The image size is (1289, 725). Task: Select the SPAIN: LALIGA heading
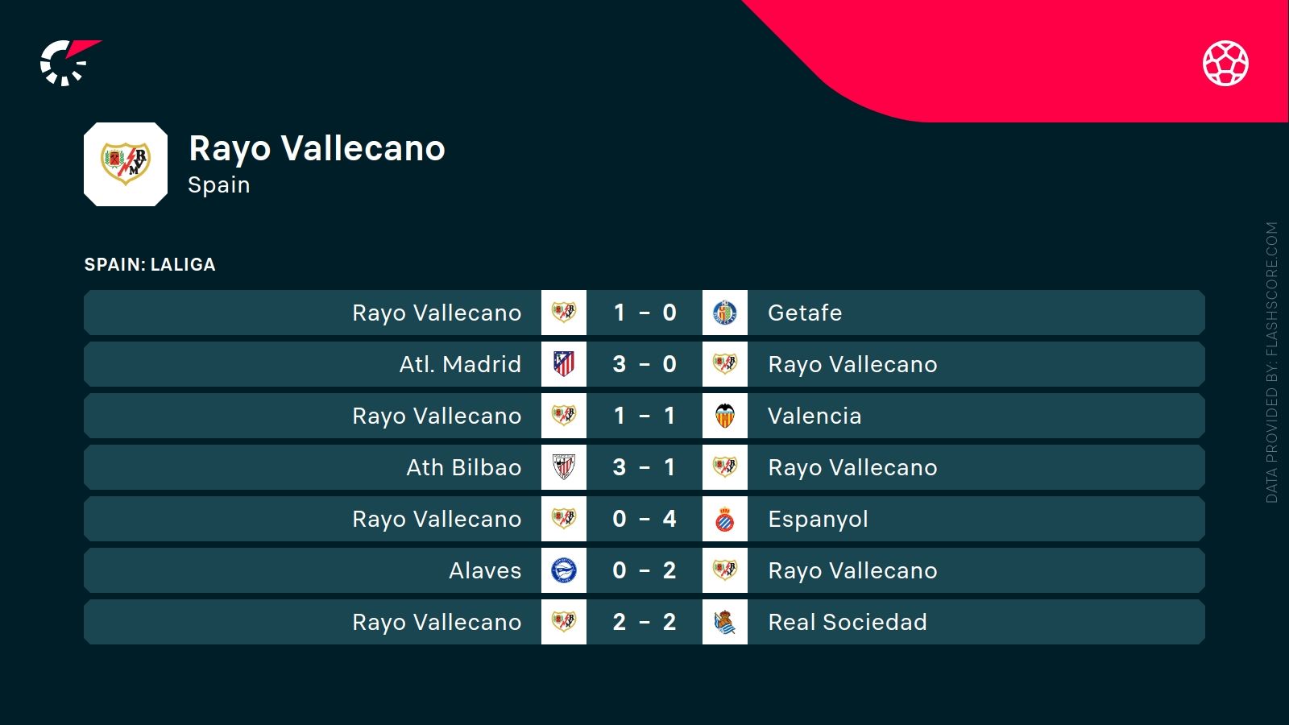pos(150,264)
